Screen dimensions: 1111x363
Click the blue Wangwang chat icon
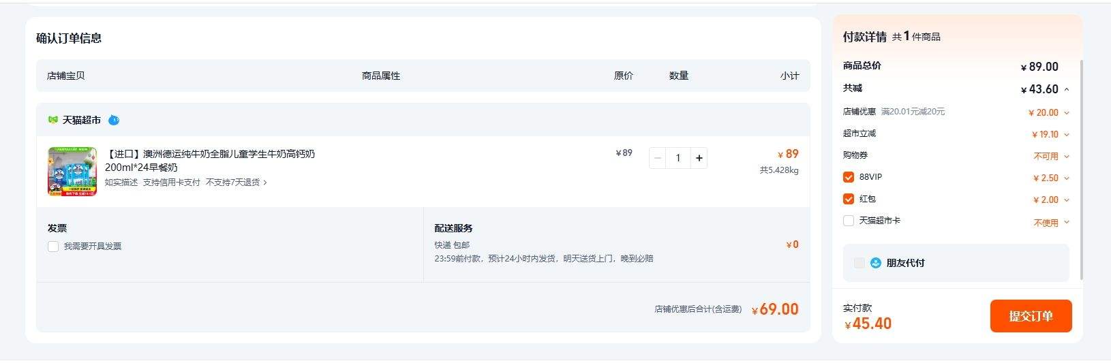[114, 120]
